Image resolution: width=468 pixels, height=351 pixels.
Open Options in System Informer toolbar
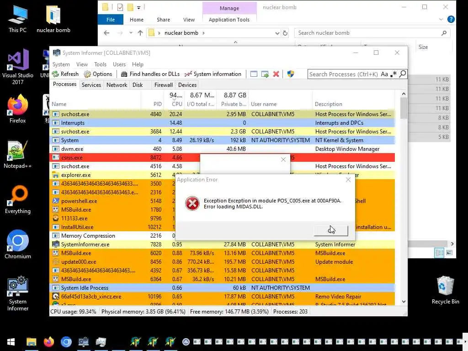click(98, 74)
